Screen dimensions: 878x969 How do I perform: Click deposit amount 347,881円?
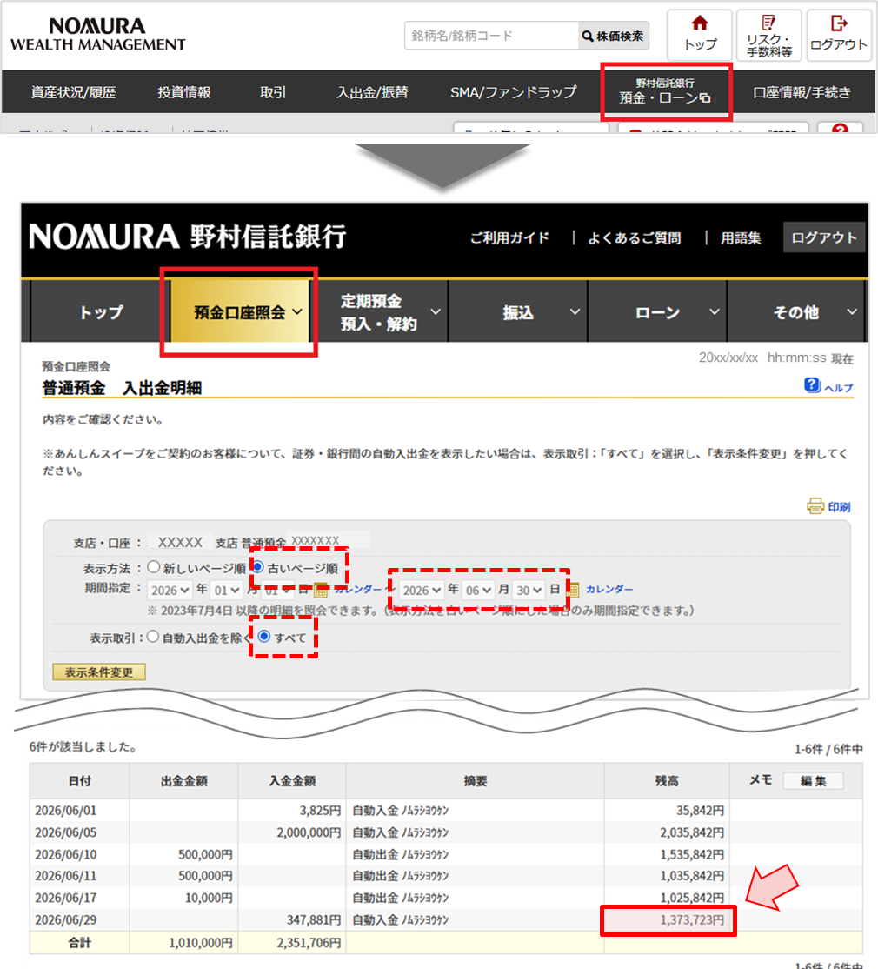click(x=314, y=919)
